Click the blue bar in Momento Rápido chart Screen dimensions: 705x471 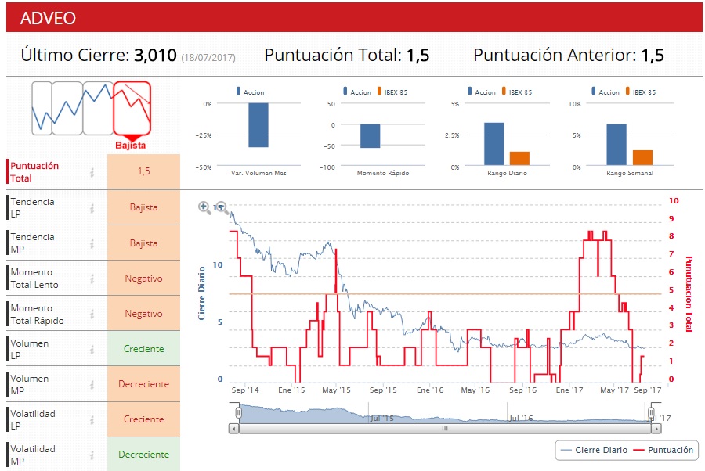pos(370,136)
